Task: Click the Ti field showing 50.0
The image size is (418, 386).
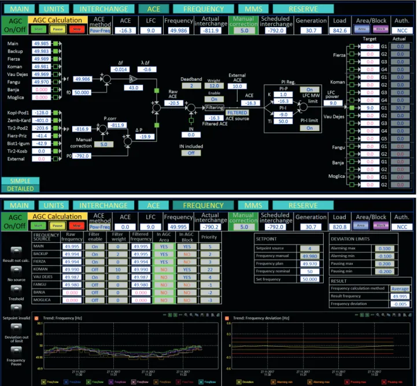Action: click(x=283, y=121)
